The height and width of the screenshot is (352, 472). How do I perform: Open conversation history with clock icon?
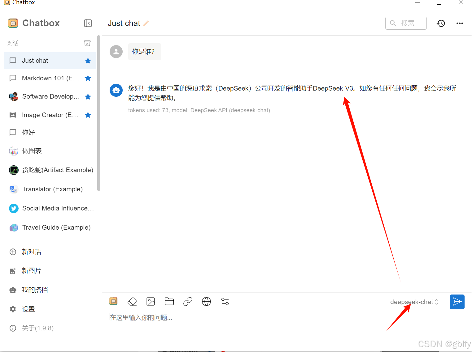[x=441, y=23]
